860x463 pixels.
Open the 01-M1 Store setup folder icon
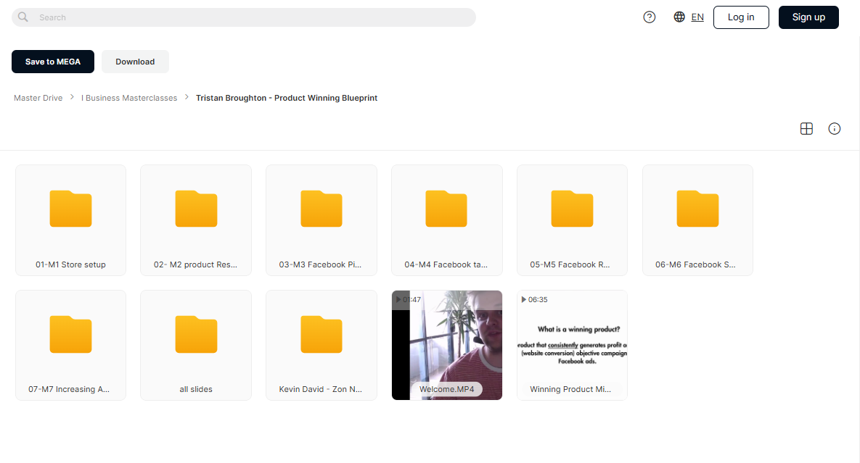coord(70,209)
